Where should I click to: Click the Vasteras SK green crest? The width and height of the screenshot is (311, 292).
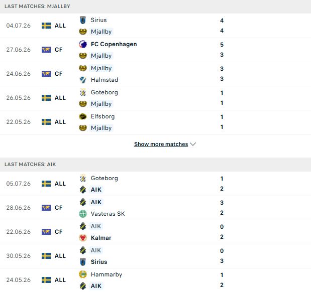83,214
